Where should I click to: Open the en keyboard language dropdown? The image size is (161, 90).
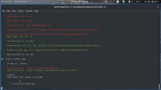138,2
